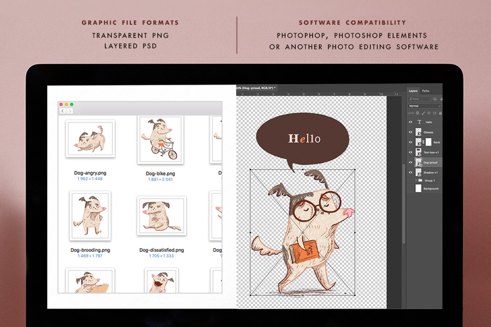Show the Background layer
This screenshot has width=491, height=327.
pos(410,188)
